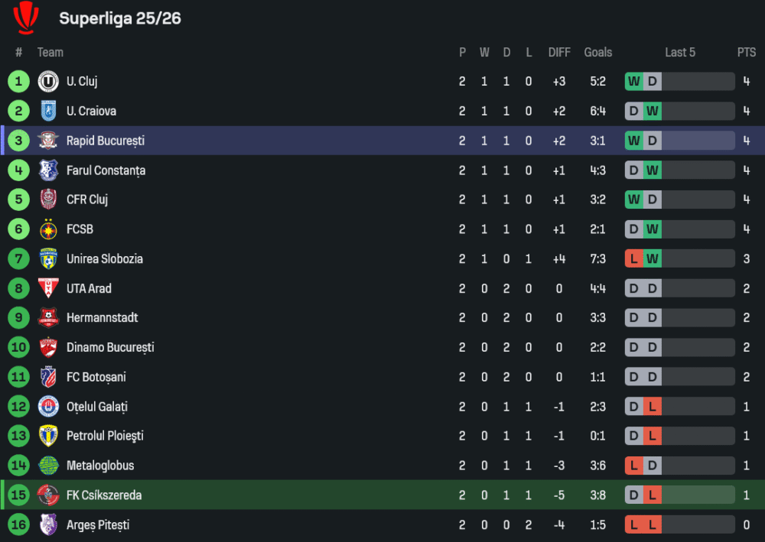Open the U. Craiova team link
Viewport: 765px width, 542px height.
[91, 112]
